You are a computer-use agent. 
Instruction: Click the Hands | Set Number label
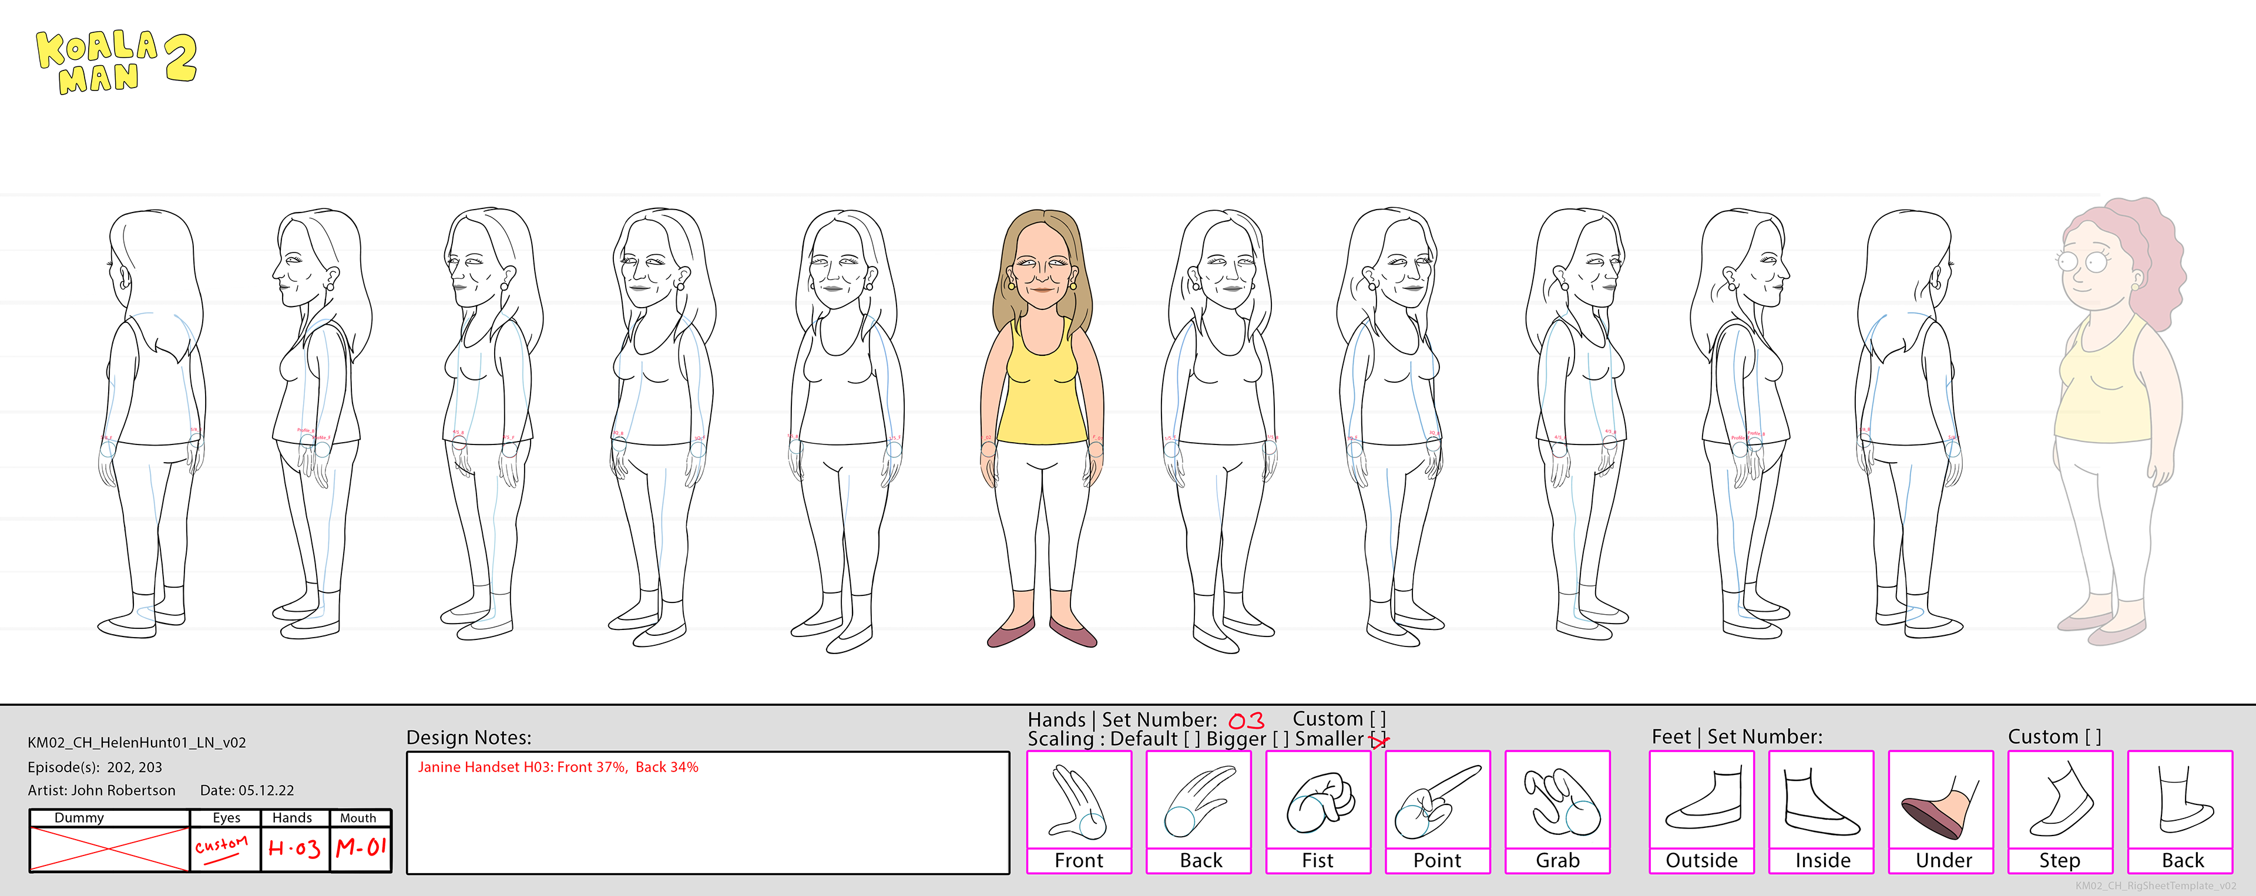pos(1122,719)
